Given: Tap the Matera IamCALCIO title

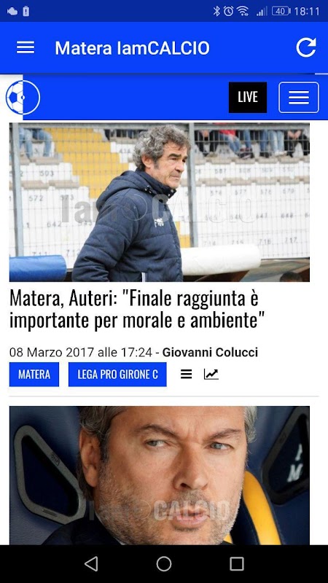Looking at the screenshot, I should point(133,48).
